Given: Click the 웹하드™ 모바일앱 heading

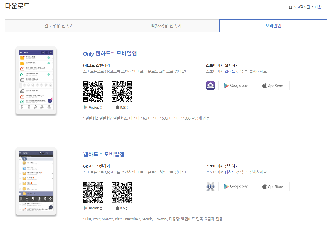Looking at the screenshot, I should point(104,154).
